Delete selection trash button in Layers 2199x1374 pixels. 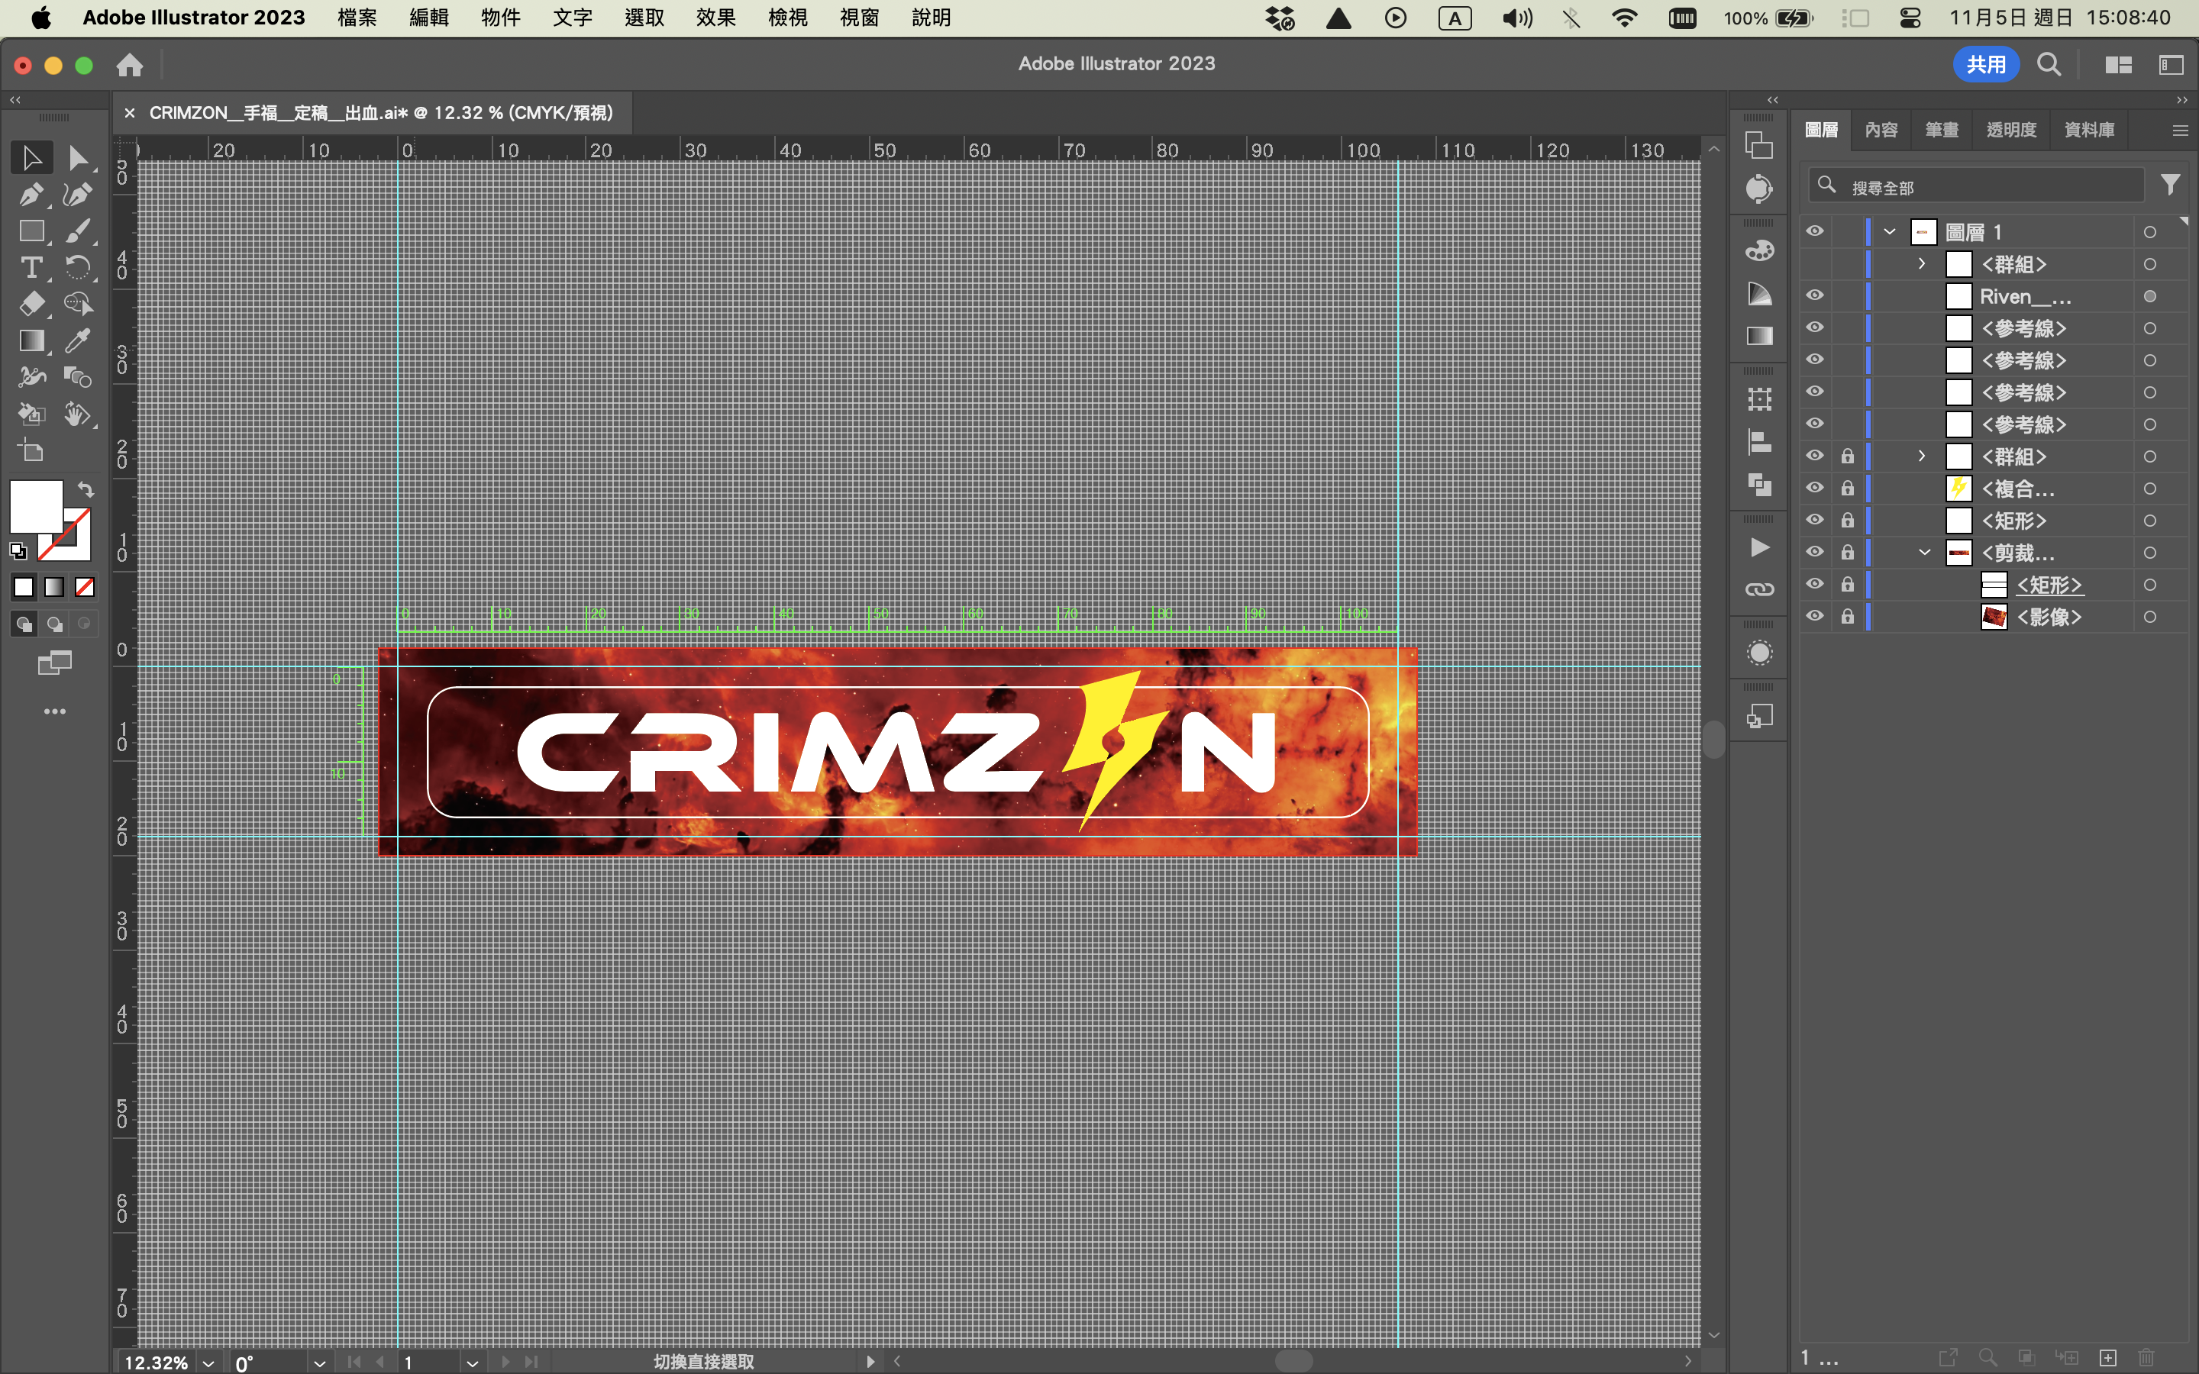[x=2146, y=1358]
